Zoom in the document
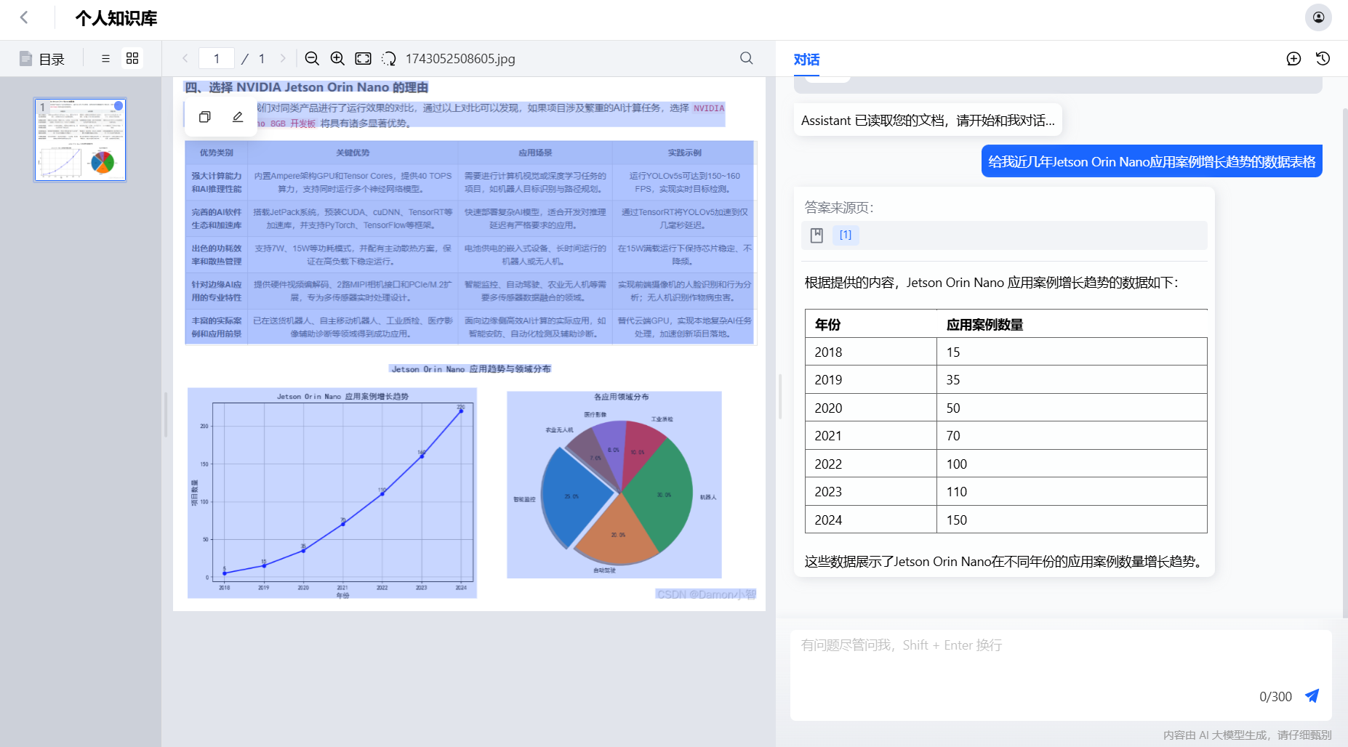This screenshot has width=1348, height=747. tap(337, 58)
